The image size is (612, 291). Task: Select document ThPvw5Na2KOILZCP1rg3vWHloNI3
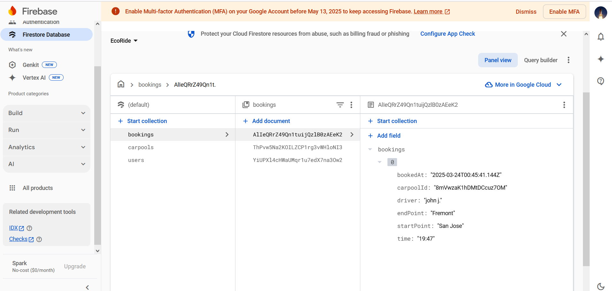pos(298,147)
